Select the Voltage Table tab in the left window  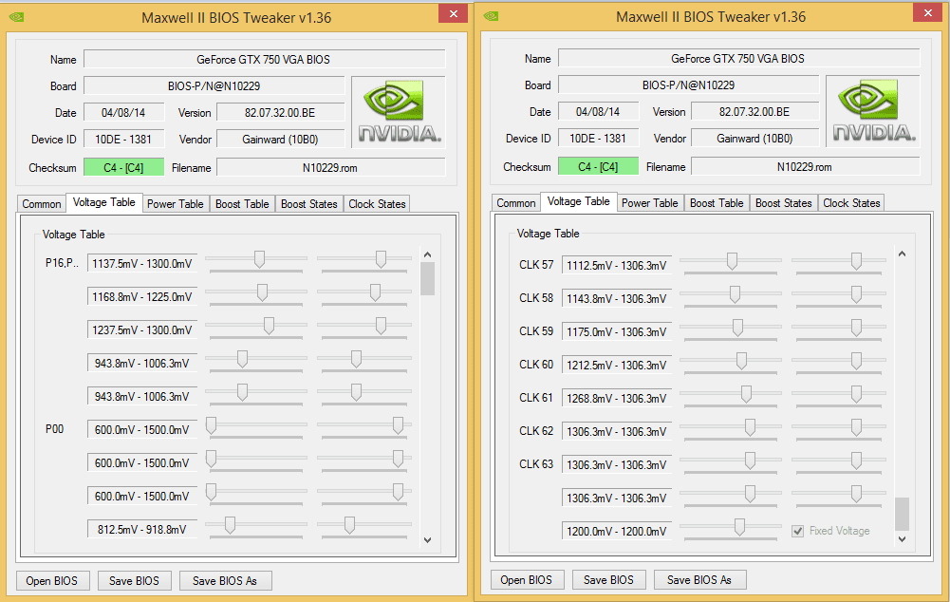104,202
